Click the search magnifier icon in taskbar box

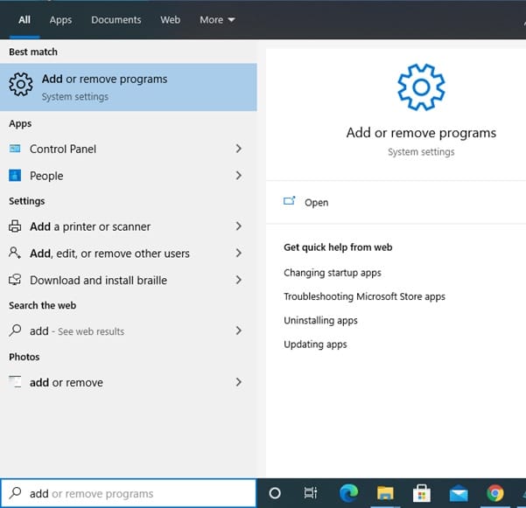tap(16, 493)
